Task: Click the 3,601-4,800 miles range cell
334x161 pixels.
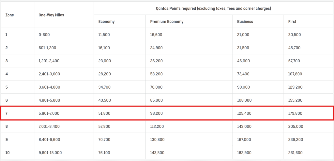Action: [49, 87]
